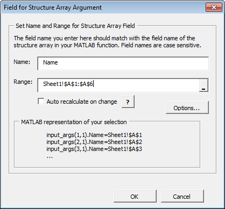Click the dialog title bar text
Viewport: 225px width, 209px height.
click(x=53, y=8)
